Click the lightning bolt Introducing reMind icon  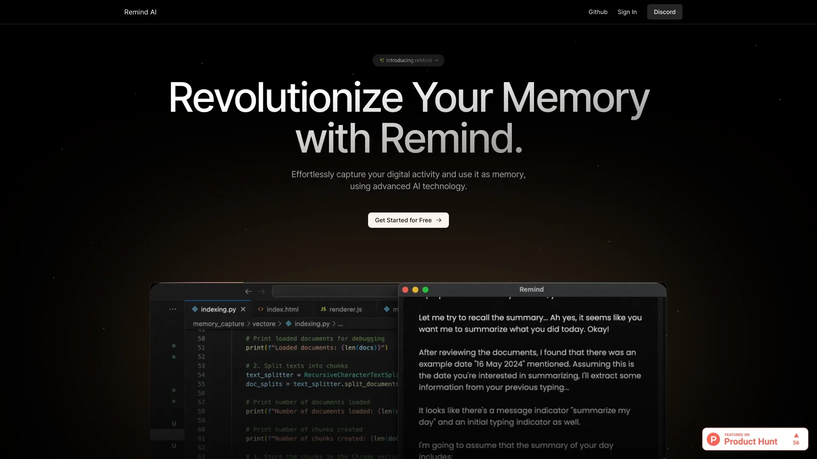382,60
